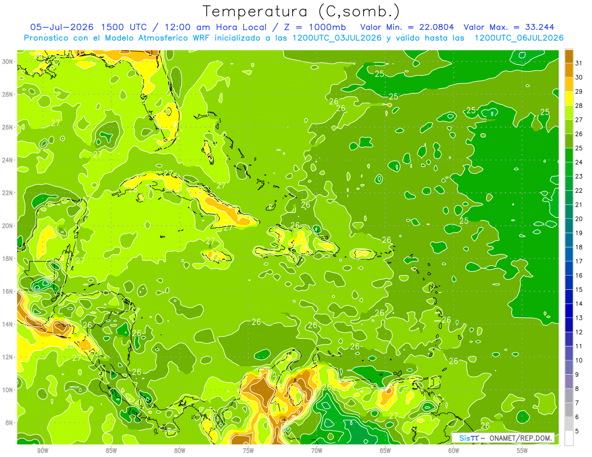Click color scale value 19
The image size is (592, 457).
(x=579, y=233)
